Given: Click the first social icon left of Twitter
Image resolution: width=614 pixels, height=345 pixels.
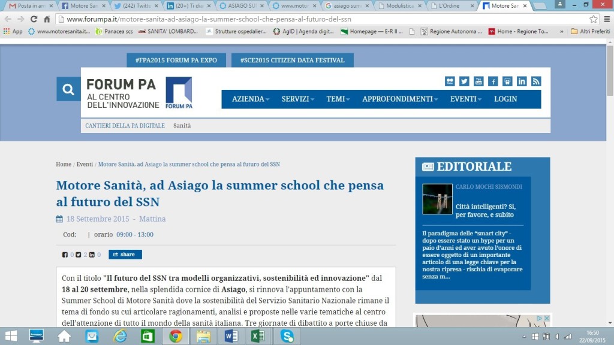Looking at the screenshot, I should click(x=450, y=81).
